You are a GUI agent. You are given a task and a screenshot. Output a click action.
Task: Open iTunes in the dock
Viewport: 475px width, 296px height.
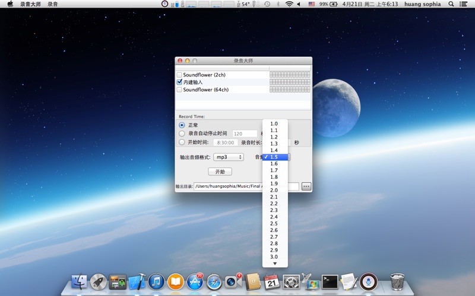[156, 282]
